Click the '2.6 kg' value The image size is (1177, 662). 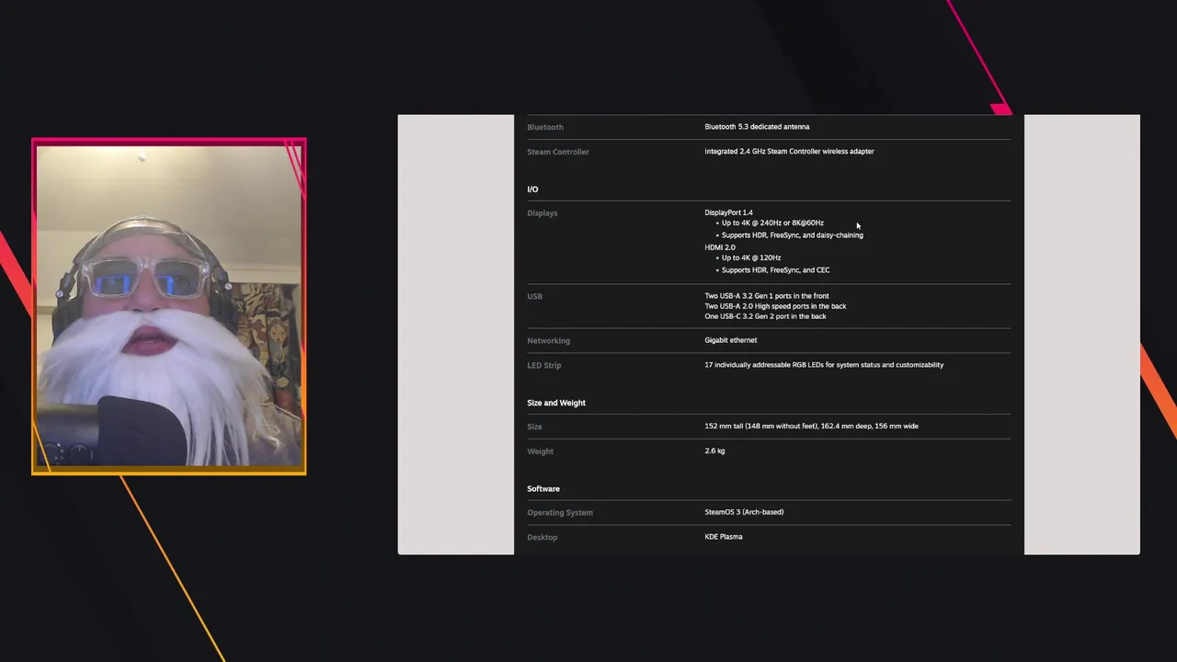[714, 451]
